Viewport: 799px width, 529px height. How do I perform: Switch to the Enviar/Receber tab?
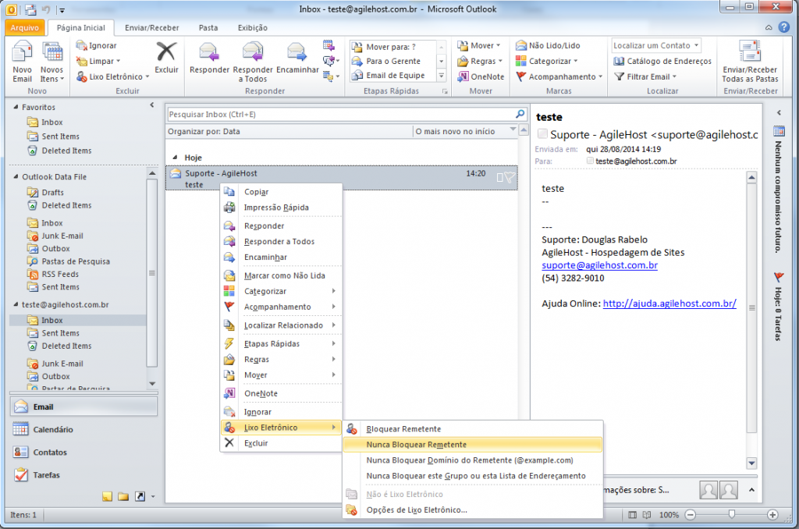click(x=152, y=27)
